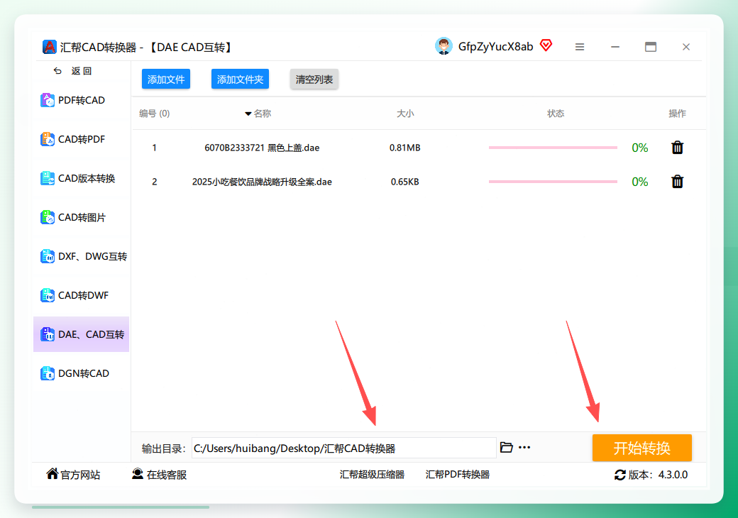Open the PDF转CAD converter icon
Image resolution: width=738 pixels, height=518 pixels.
pos(48,100)
